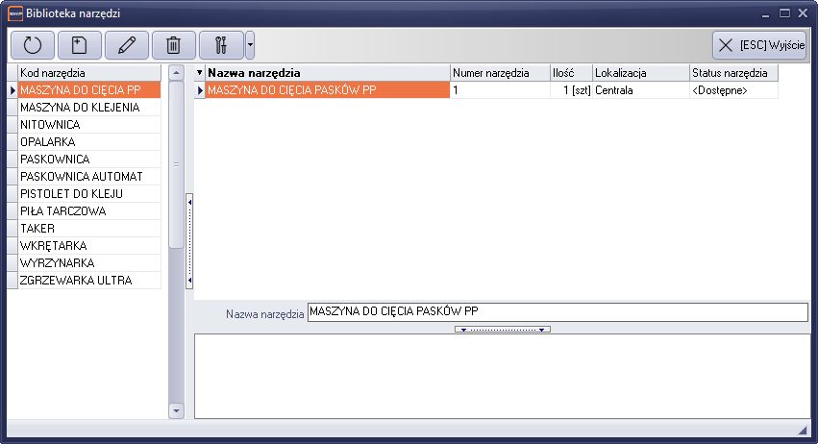This screenshot has height=444, width=818.
Task: Click the pencil edit icon
Action: (127, 45)
